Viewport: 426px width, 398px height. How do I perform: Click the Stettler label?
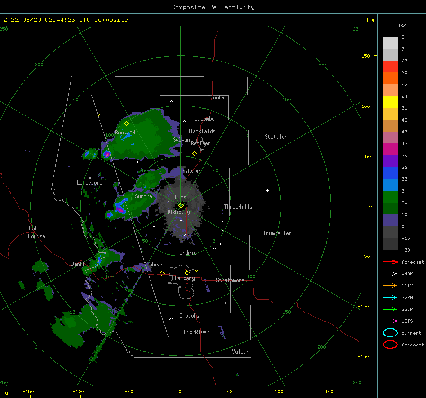[x=276, y=137]
